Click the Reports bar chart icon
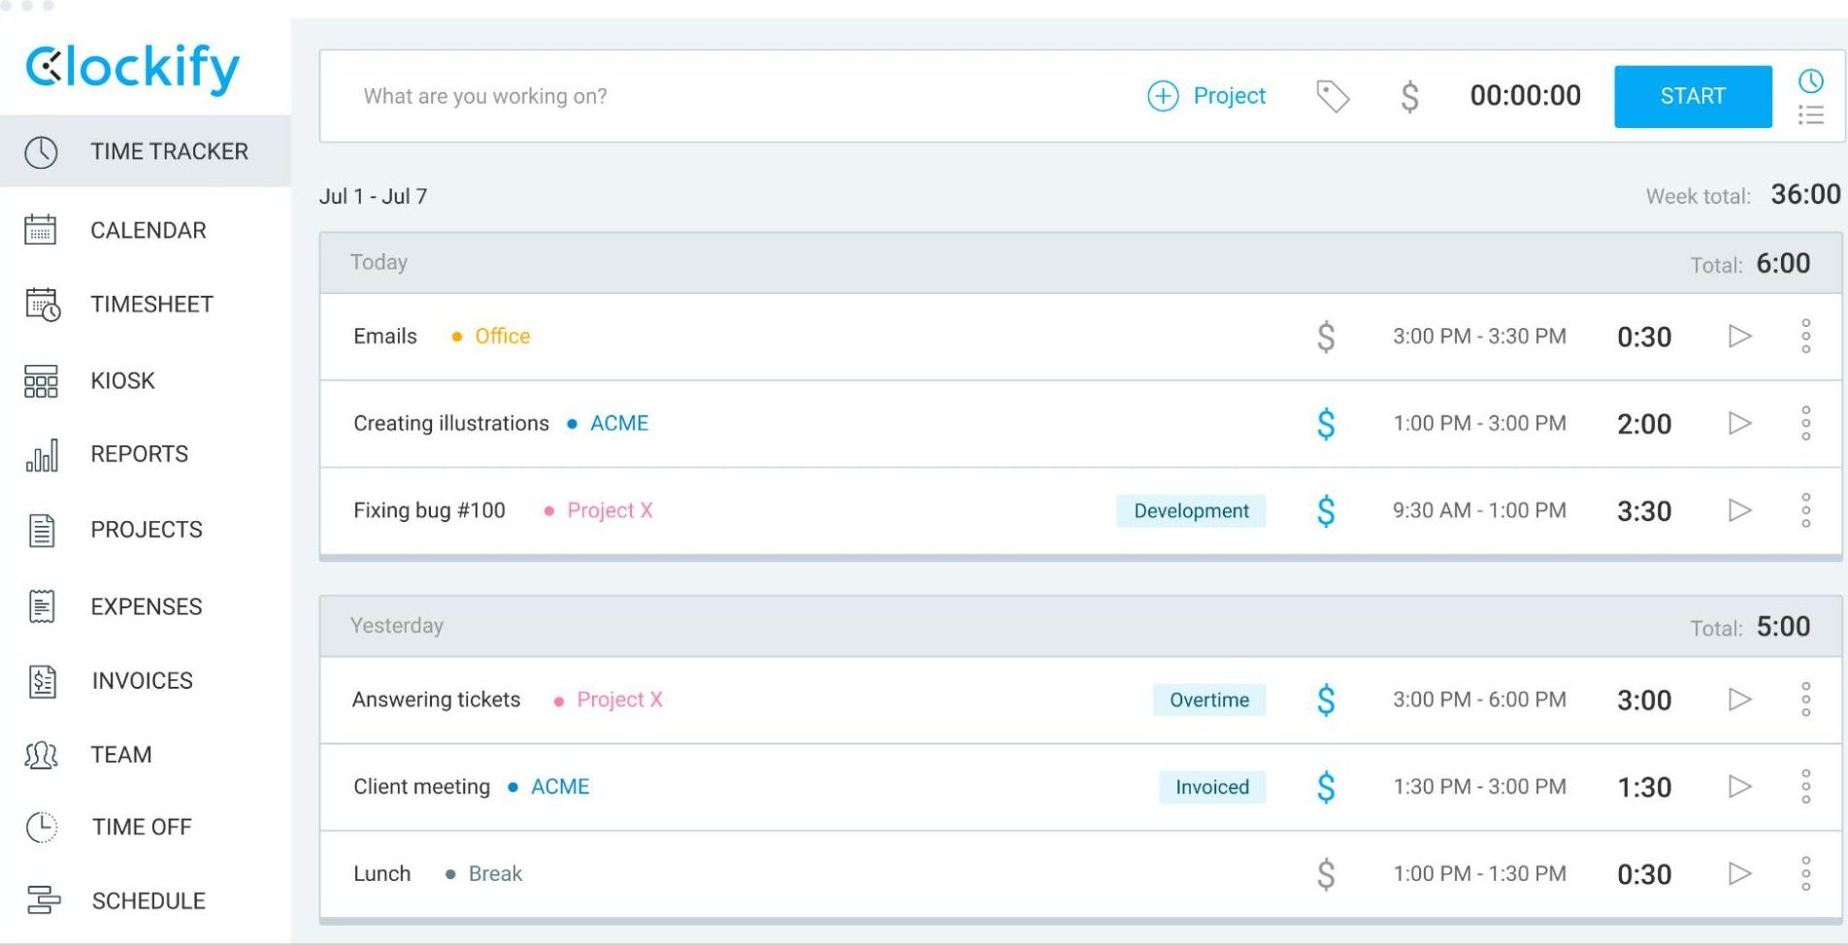Screen dimensions: 1848x945 coord(42,455)
